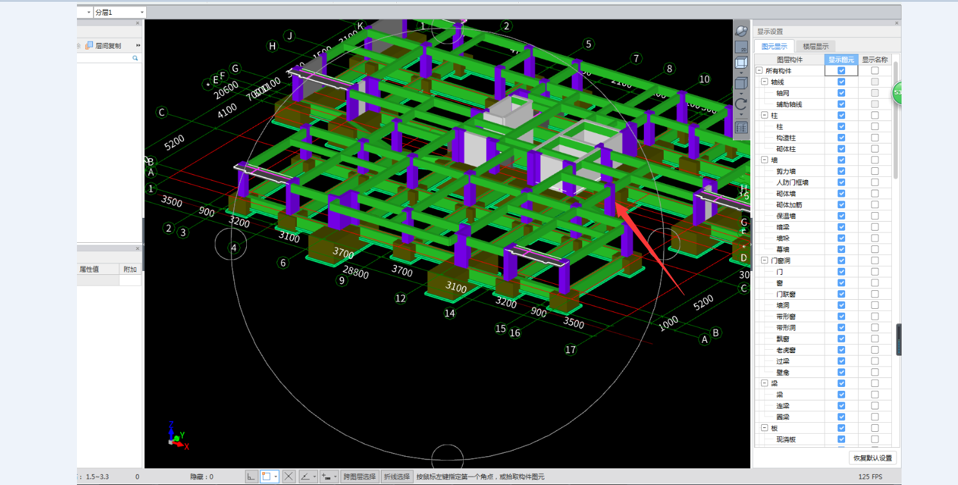Screen dimensions: 958x485
Task: Click the display settings panel vertical scrollbar
Action: coord(895,120)
